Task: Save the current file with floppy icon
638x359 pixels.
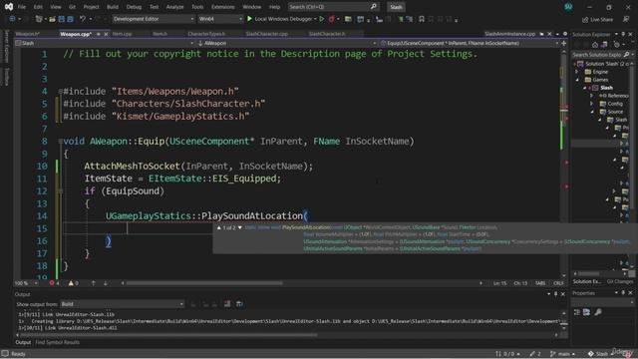Action: [62, 19]
